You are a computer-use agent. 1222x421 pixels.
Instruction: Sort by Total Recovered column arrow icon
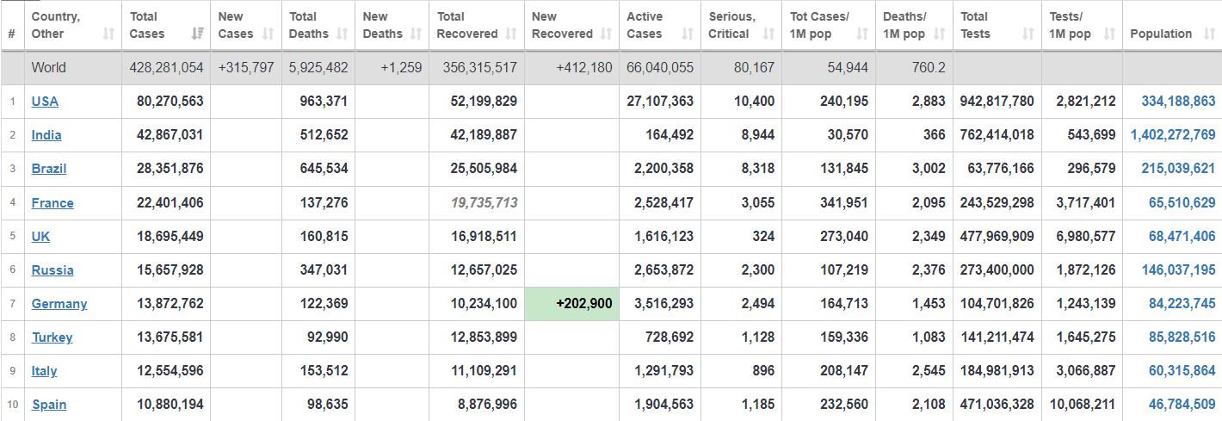pos(511,34)
